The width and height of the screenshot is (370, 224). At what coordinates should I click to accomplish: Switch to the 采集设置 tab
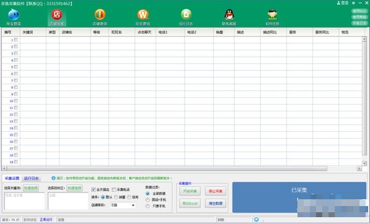coord(12,178)
